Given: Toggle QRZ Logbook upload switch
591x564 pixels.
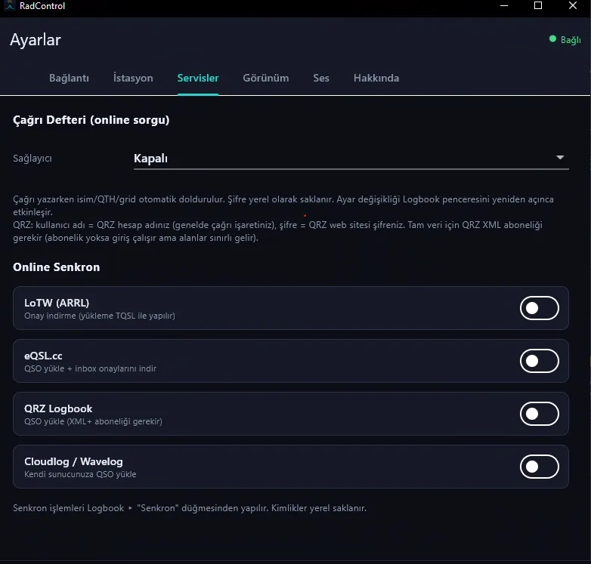Looking at the screenshot, I should click(540, 414).
